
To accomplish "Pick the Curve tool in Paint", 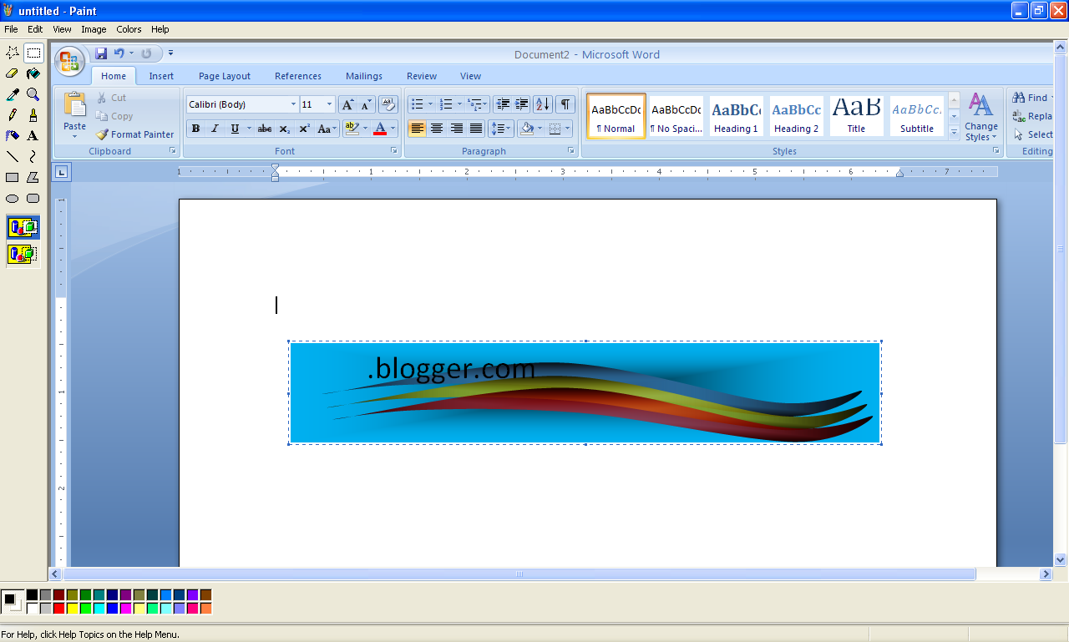I will [33, 156].
